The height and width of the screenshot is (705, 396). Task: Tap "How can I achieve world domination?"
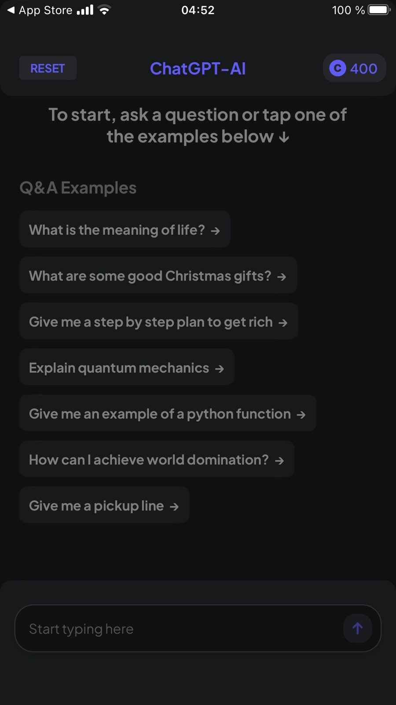148,460
